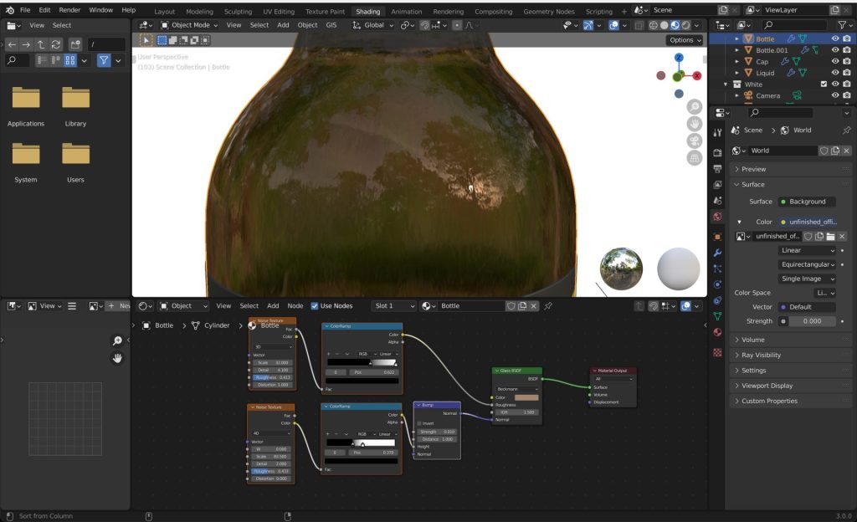This screenshot has height=522, width=857.
Task: Open the Object Mode dropdown
Action: [189, 25]
